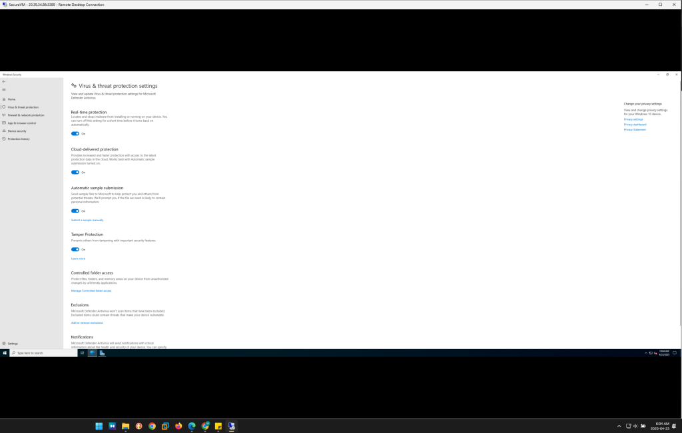Select the 'Virus & threat protection settings' page title
Screen dimensions: 682x433
[118, 86]
